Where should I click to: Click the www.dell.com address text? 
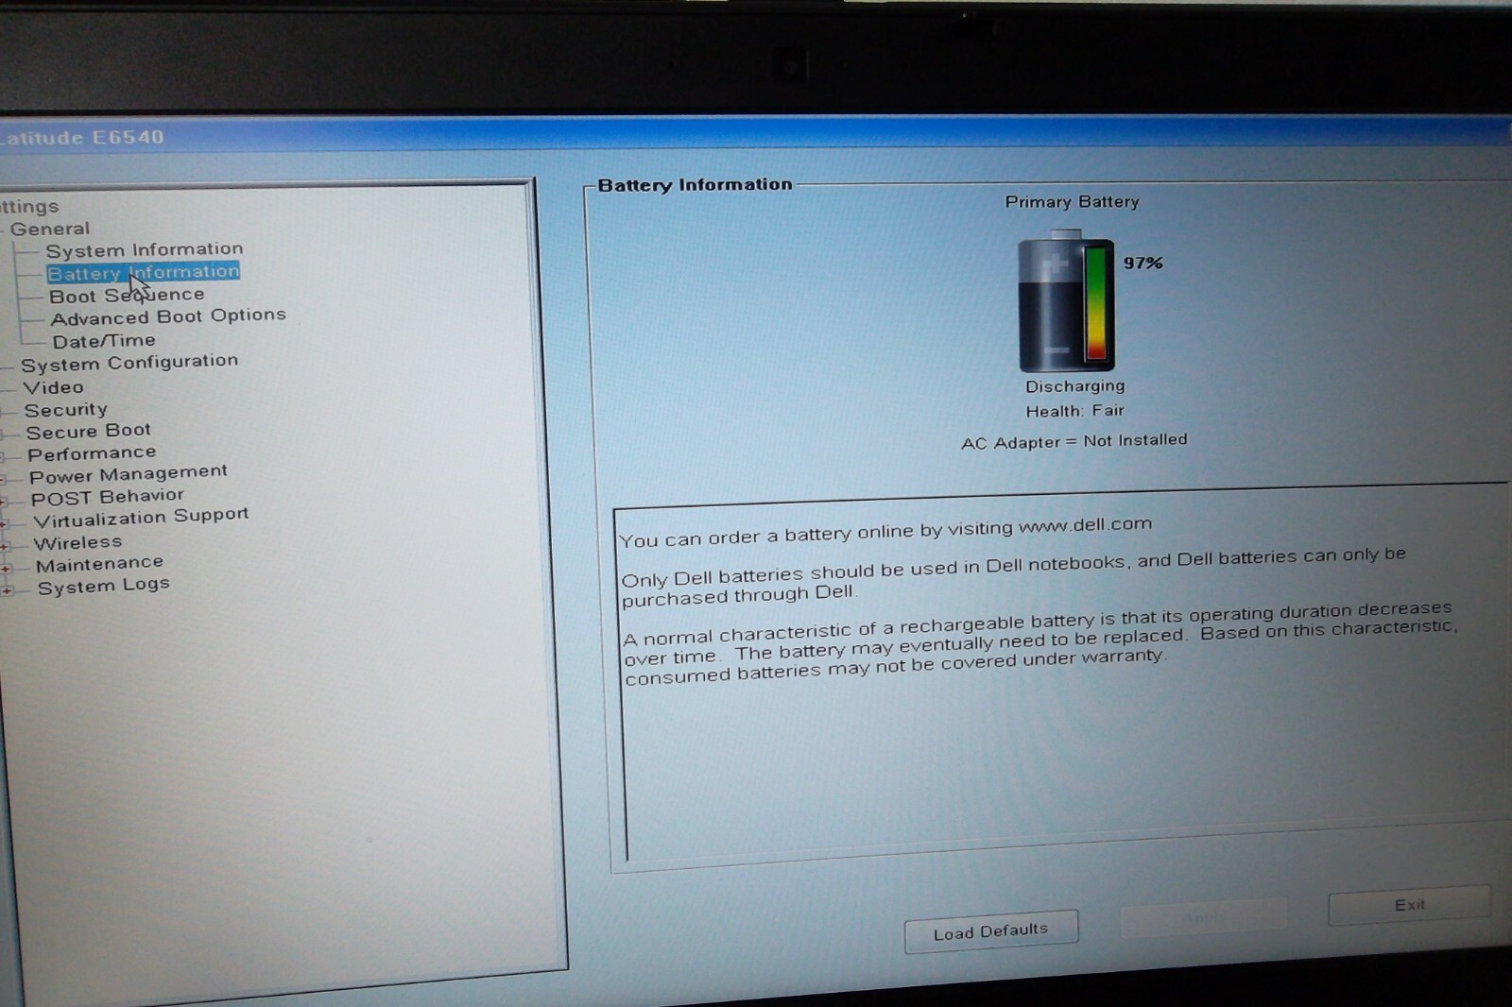point(1085,524)
